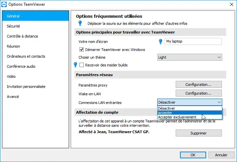This screenshot has height=162, width=237.
Task: Switch to Vidéo section
Action: [36, 76]
